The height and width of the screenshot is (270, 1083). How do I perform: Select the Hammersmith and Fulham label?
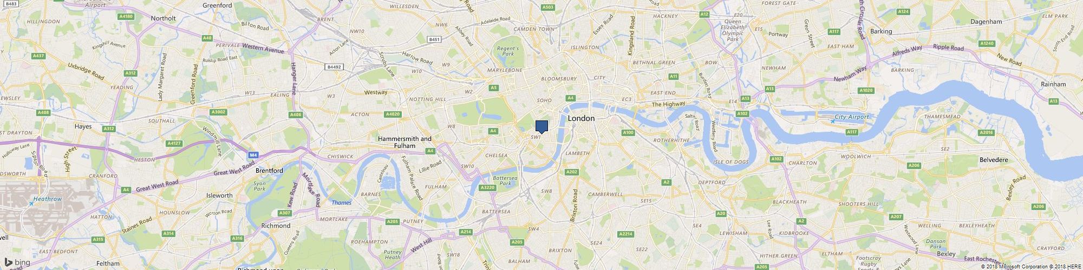coord(405,142)
